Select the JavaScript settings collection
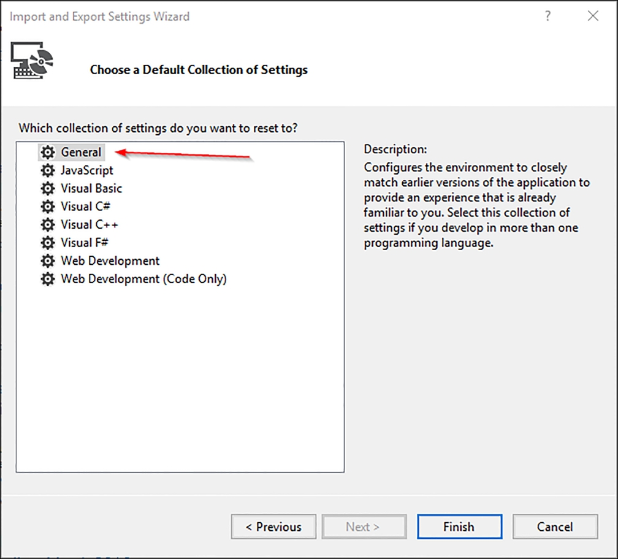 (77, 170)
